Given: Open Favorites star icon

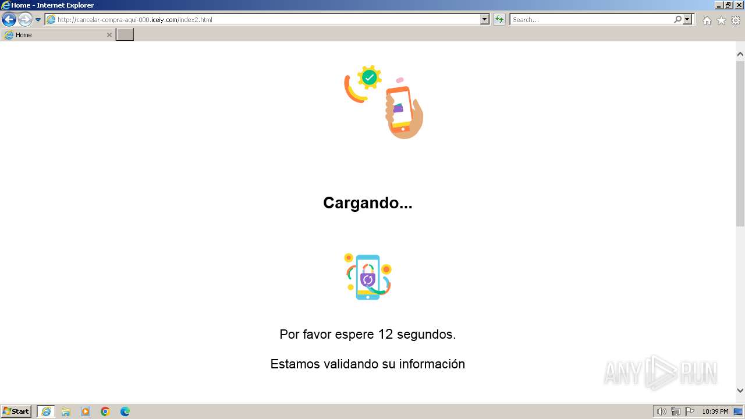Looking at the screenshot, I should (x=721, y=20).
